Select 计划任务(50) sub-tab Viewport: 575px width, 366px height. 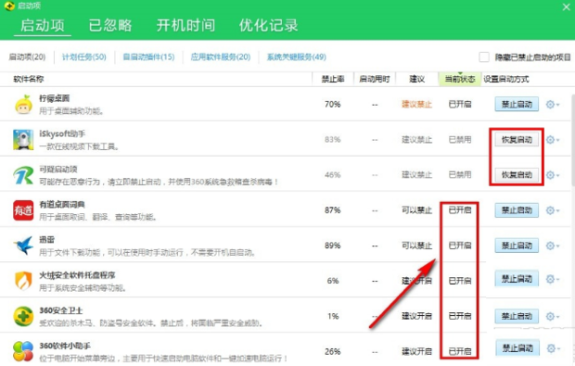pos(84,57)
